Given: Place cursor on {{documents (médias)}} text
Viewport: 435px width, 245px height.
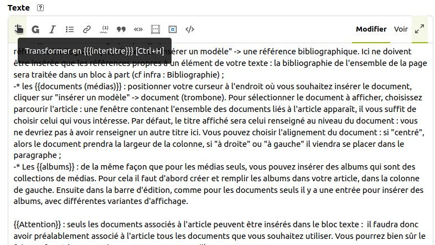Looking at the screenshot, I should pyautogui.click(x=78, y=86).
